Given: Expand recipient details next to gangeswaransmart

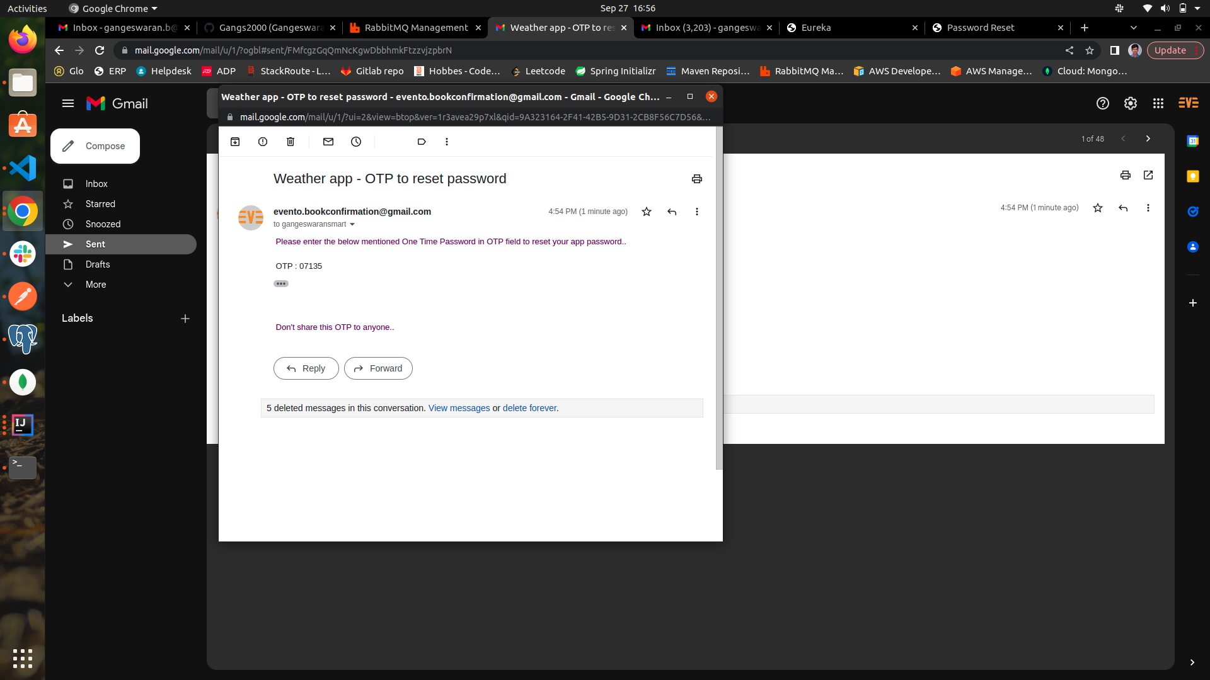Looking at the screenshot, I should pos(352,225).
